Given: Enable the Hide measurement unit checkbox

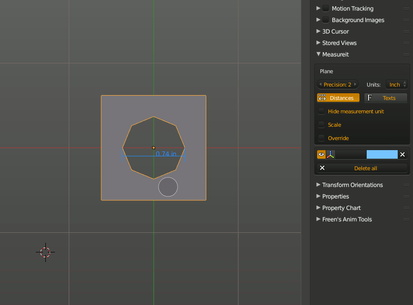Looking at the screenshot, I should (x=321, y=111).
